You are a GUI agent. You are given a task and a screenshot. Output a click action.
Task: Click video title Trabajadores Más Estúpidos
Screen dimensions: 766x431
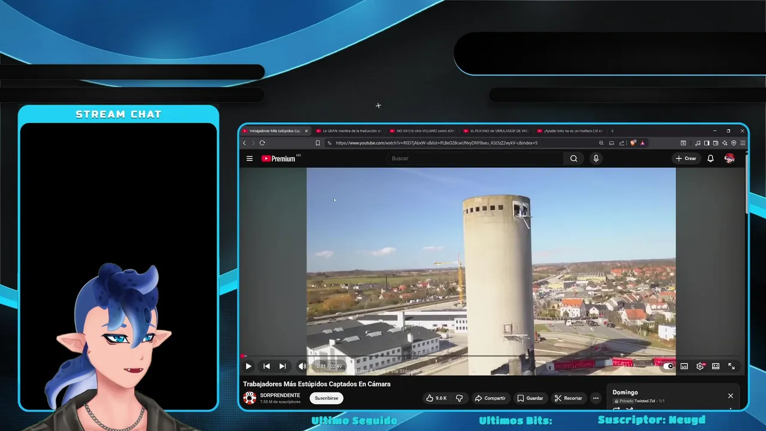pos(317,384)
